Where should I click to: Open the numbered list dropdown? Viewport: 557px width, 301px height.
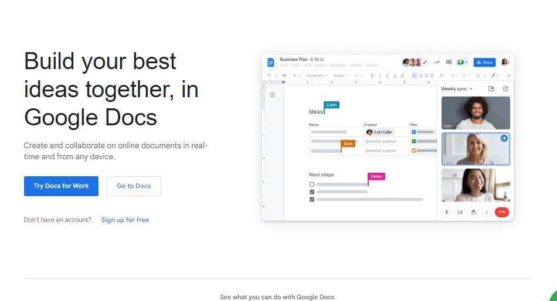(x=466, y=76)
